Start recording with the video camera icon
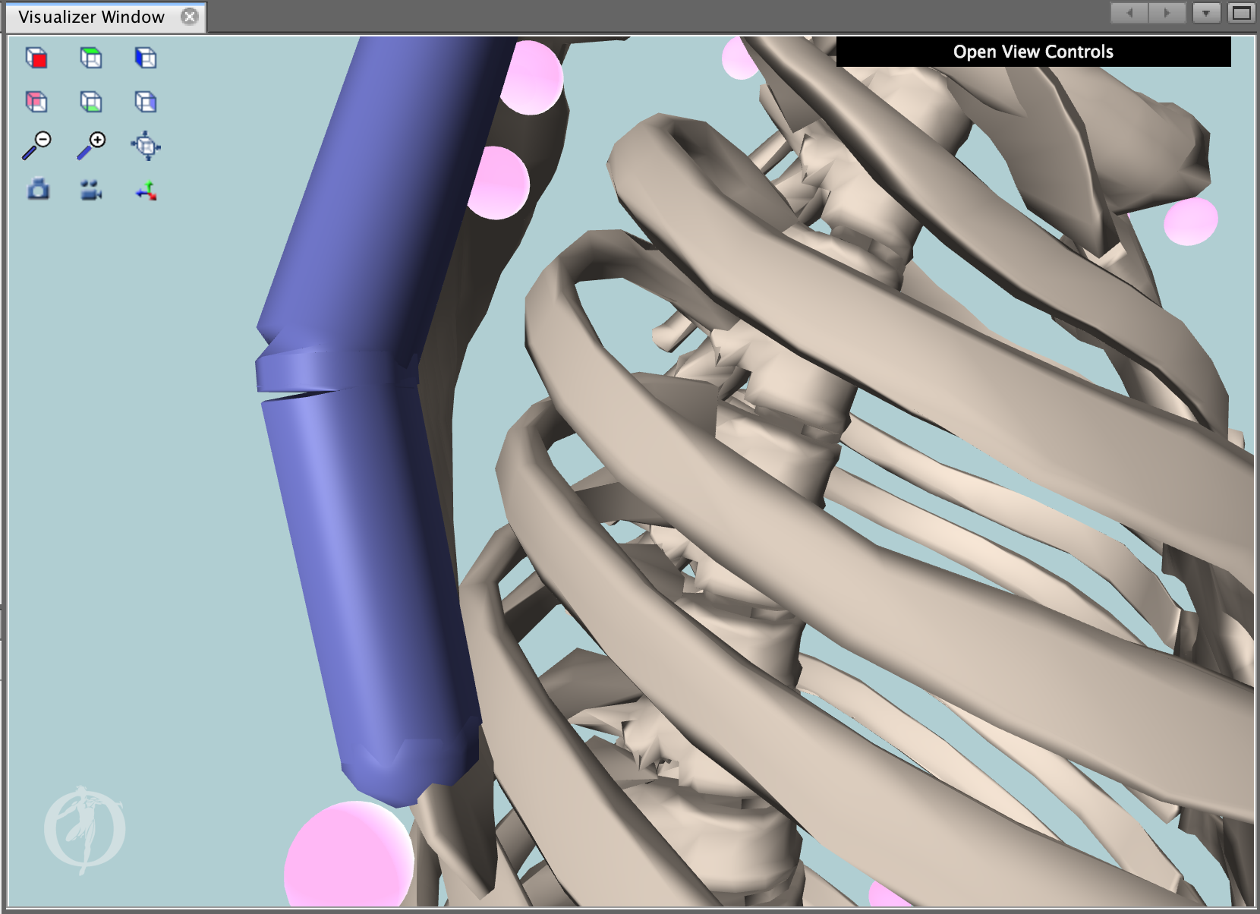1260x914 pixels. (90, 191)
